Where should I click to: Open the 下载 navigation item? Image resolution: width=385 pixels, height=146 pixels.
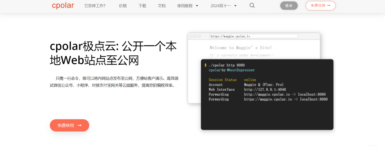[142, 6]
